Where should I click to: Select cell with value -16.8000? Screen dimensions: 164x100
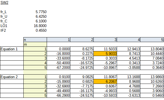[x=59, y=54]
